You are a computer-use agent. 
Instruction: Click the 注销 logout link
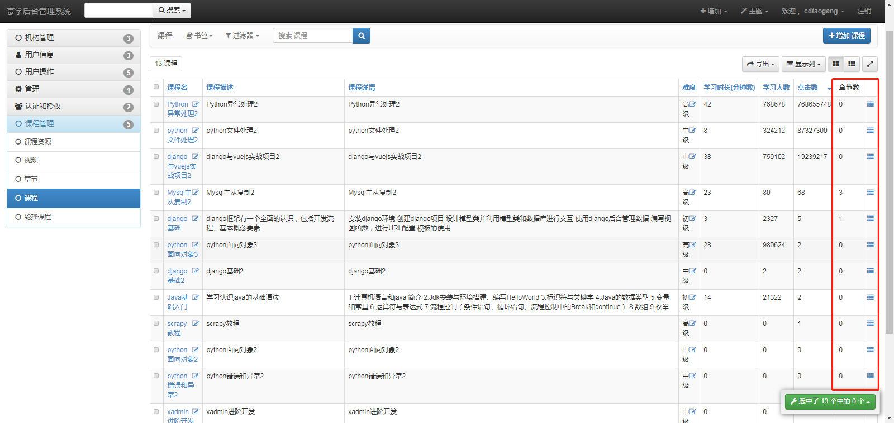864,11
